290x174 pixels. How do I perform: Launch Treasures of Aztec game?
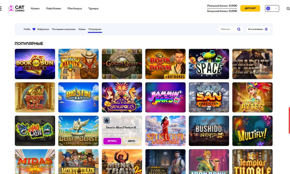253,97
